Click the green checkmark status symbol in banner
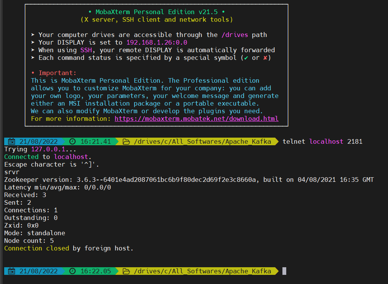The width and height of the screenshot is (388, 284). point(246,58)
